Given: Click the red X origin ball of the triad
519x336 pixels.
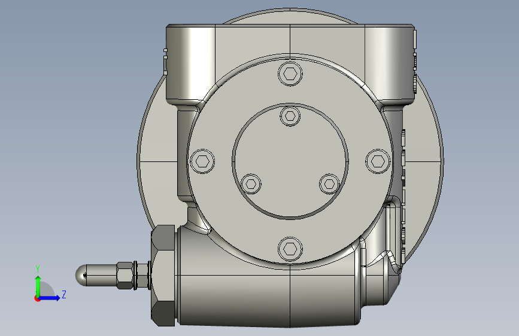Looking at the screenshot, I should [37, 298].
